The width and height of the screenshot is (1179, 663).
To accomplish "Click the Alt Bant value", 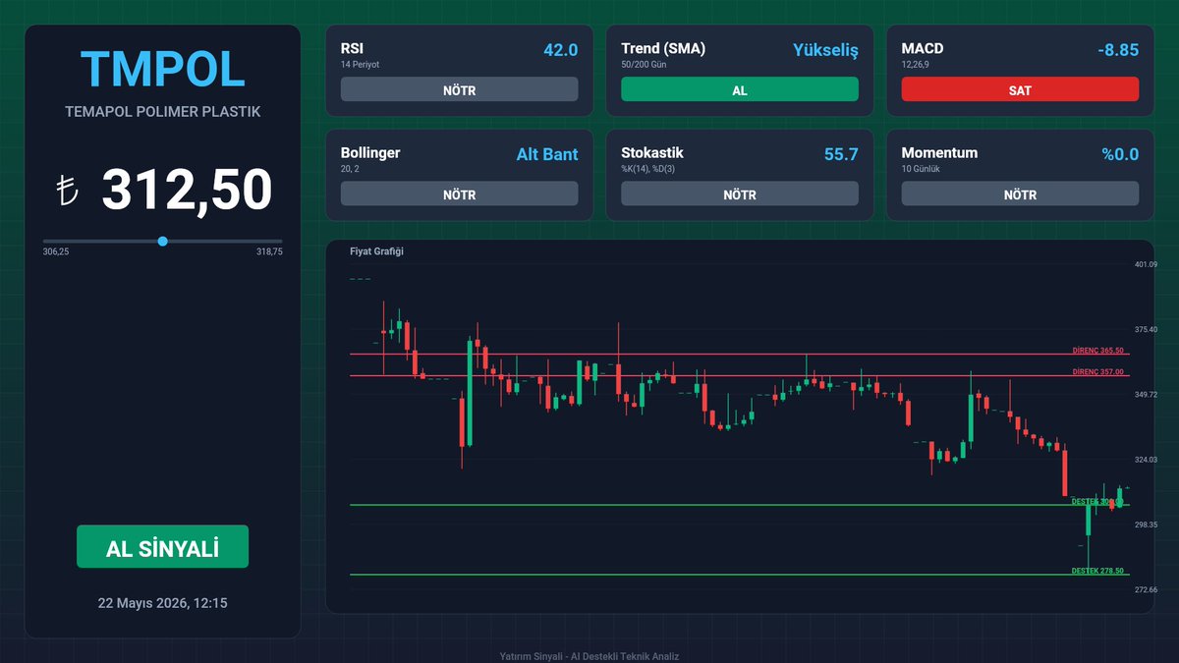I will click(x=547, y=154).
